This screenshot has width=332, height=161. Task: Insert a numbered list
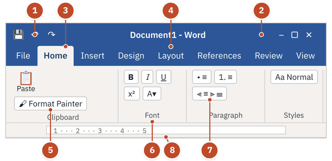tap(225, 77)
